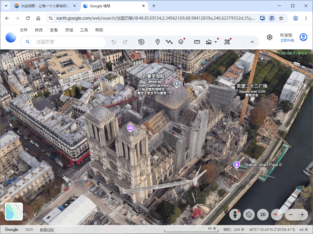Go back in browser history

point(7,18)
